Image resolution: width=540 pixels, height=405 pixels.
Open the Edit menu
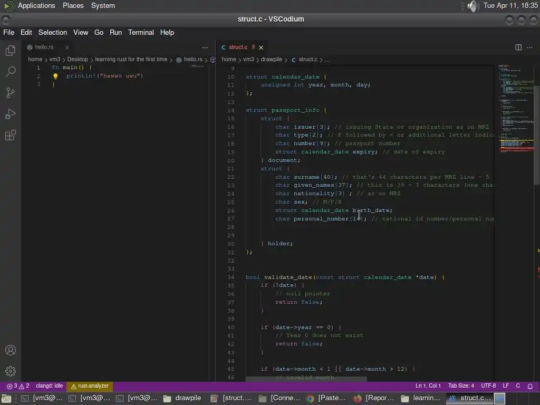click(26, 32)
